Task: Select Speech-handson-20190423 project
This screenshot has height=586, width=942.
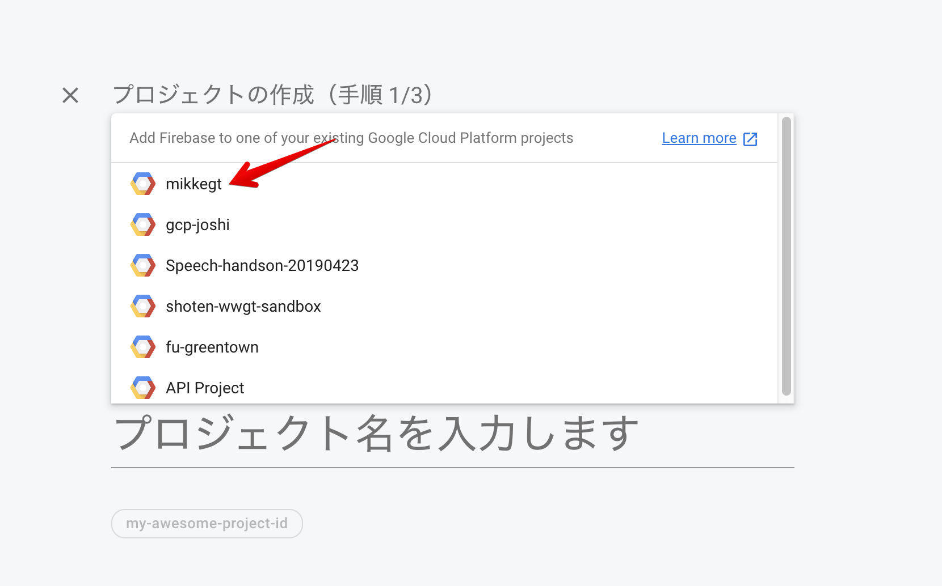Action: click(444, 265)
